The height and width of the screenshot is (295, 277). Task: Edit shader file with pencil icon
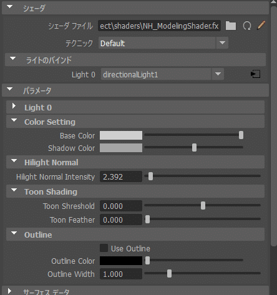pos(261,26)
